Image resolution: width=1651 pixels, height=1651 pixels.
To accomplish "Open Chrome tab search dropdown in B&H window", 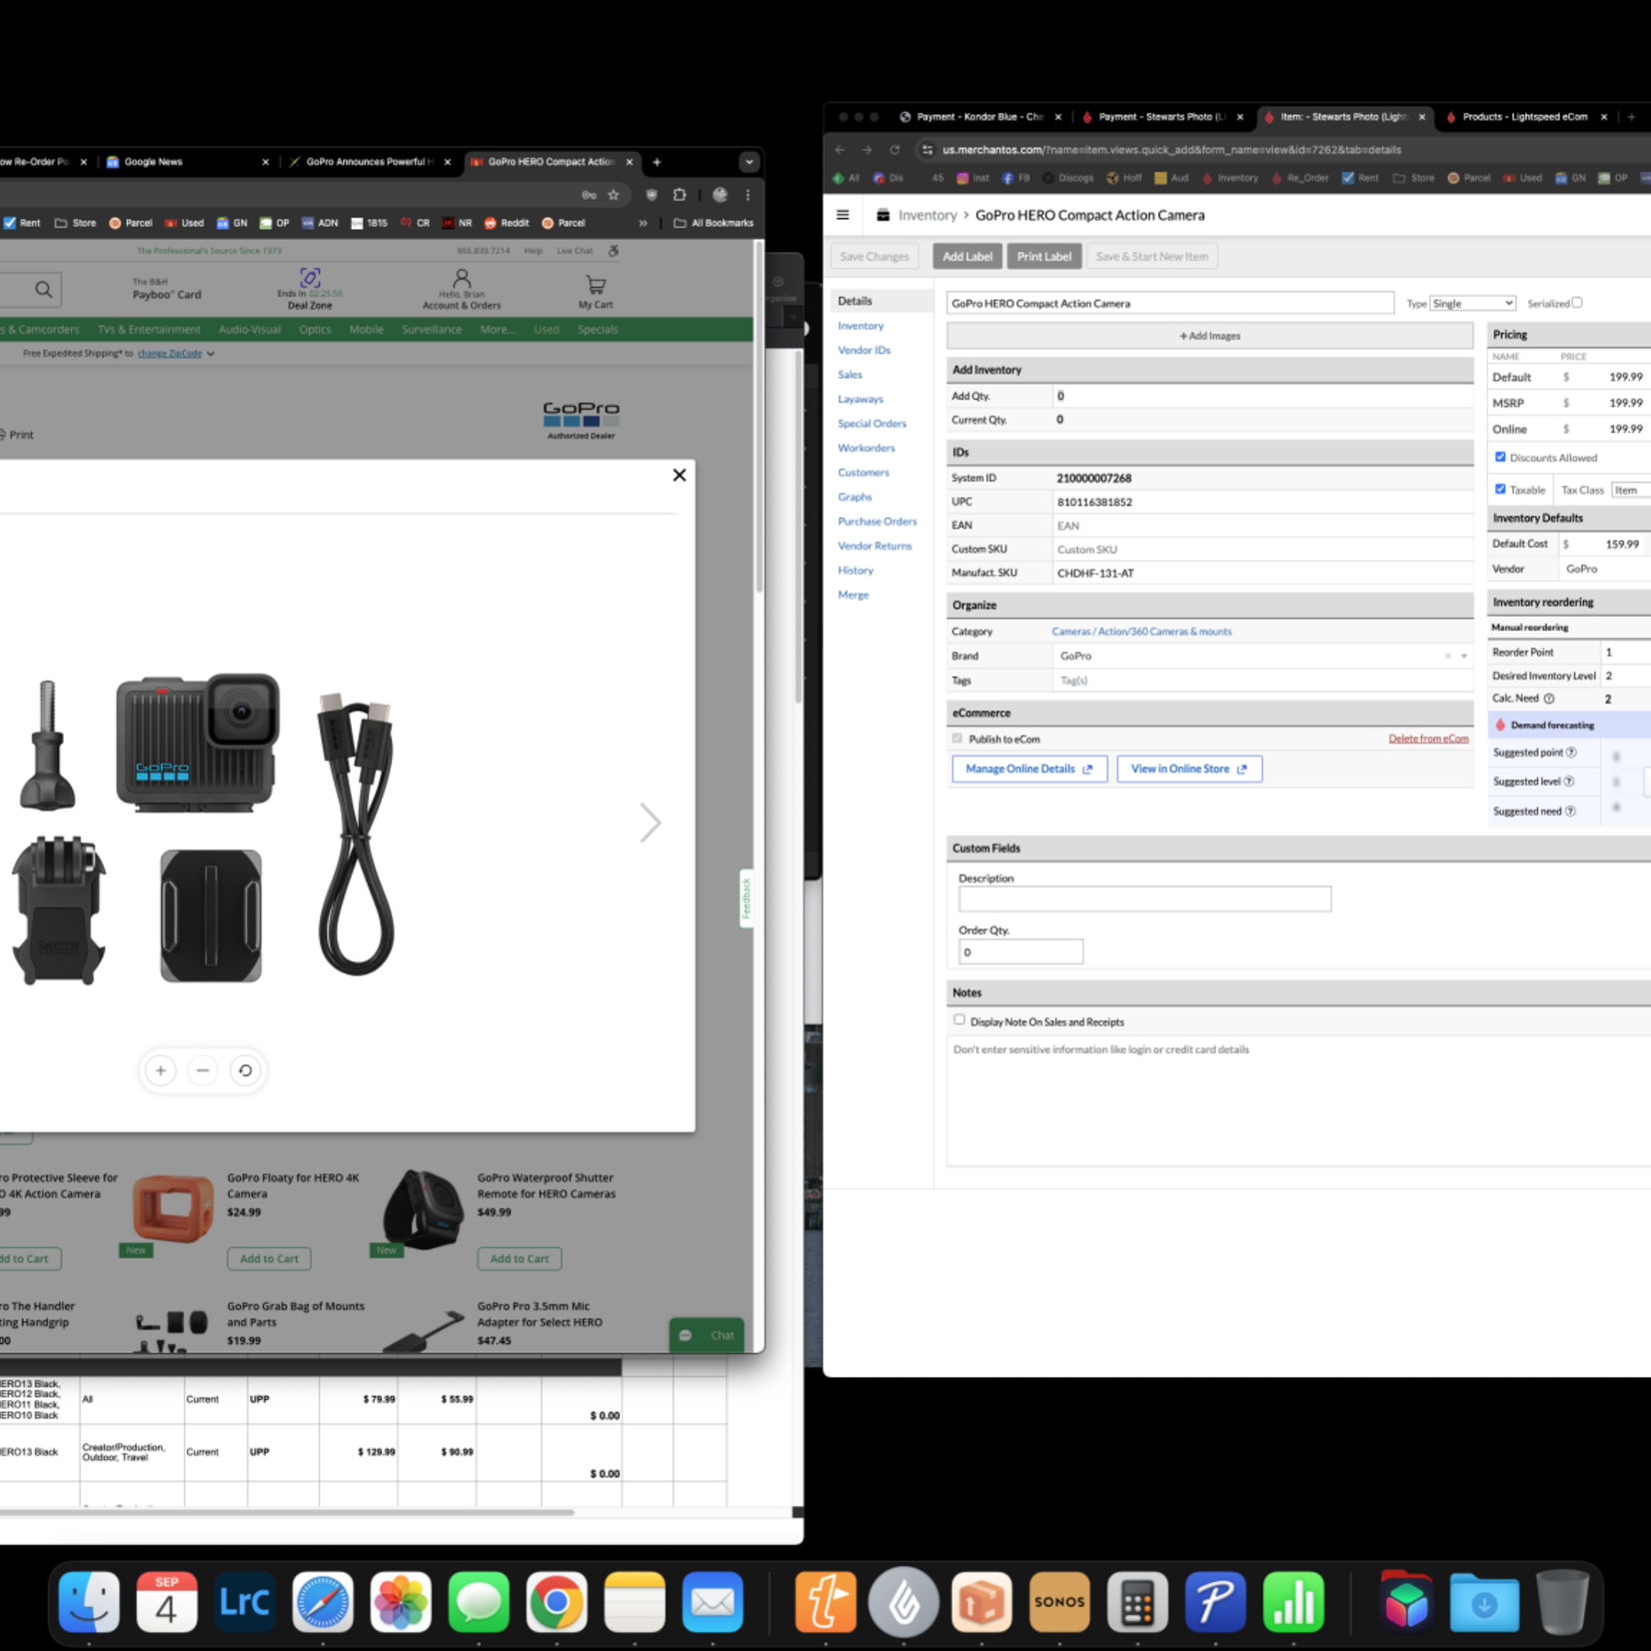I will point(749,162).
